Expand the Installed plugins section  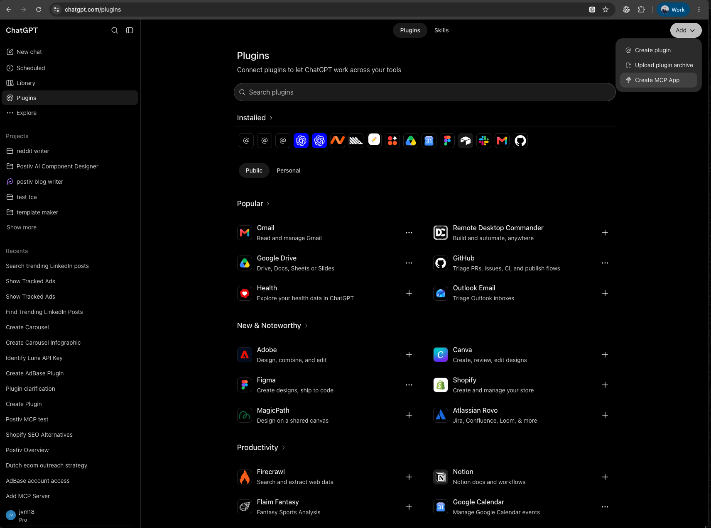click(255, 118)
